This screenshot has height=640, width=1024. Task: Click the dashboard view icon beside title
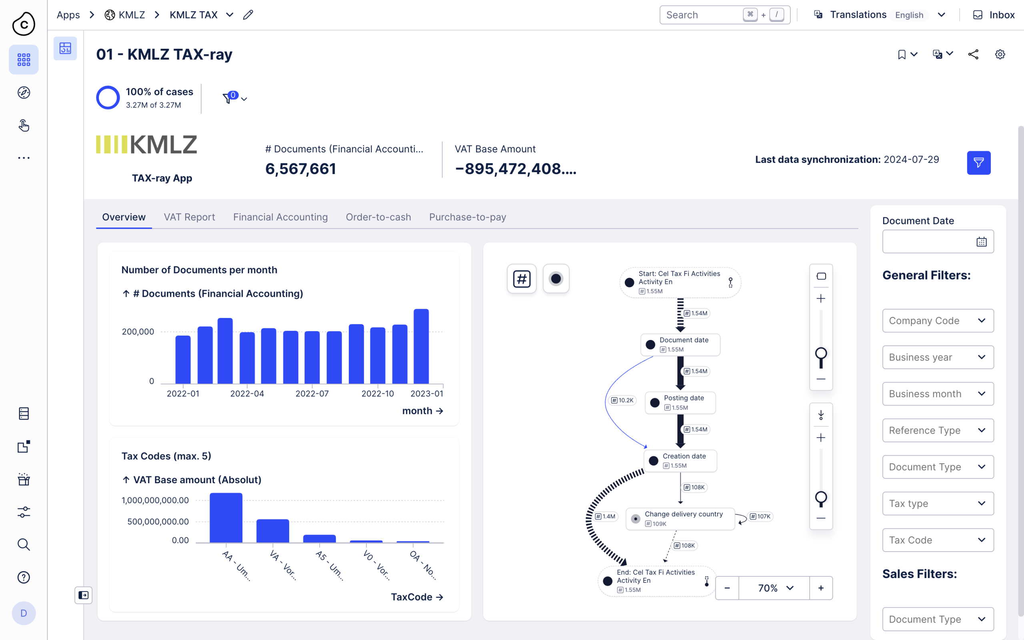[65, 48]
